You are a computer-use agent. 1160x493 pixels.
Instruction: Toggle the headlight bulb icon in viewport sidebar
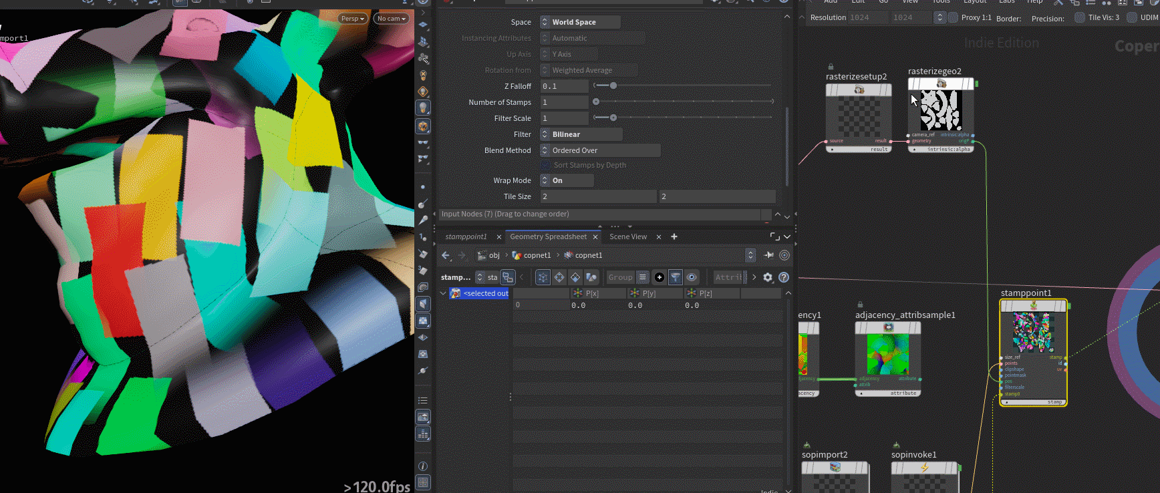pos(423,108)
